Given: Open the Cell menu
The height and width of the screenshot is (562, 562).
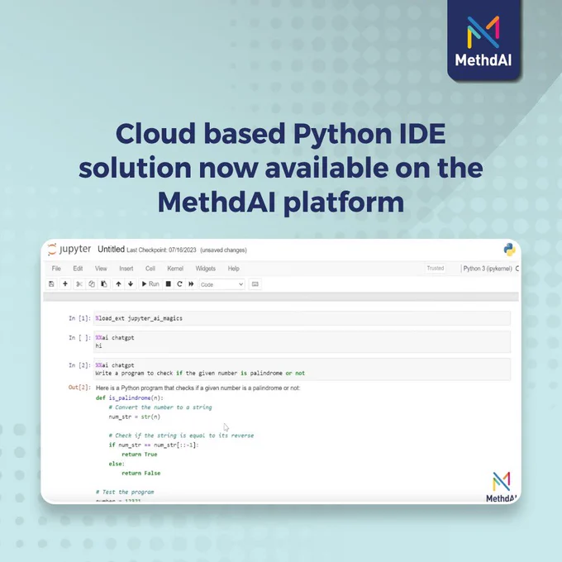Looking at the screenshot, I should [150, 269].
